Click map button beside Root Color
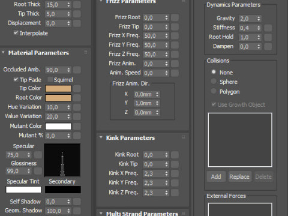Screen dimensions: 288x216 click(77, 98)
